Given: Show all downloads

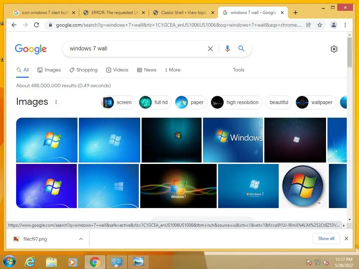Looking at the screenshot, I should [326, 239].
